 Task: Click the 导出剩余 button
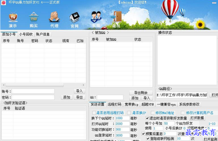pos(141,93)
